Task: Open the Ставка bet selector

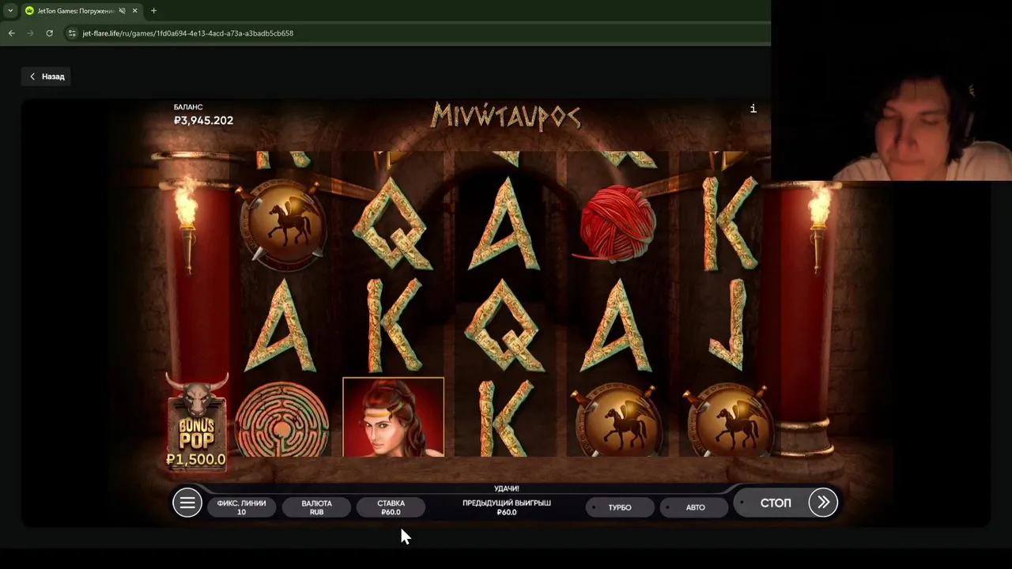Action: pos(391,507)
